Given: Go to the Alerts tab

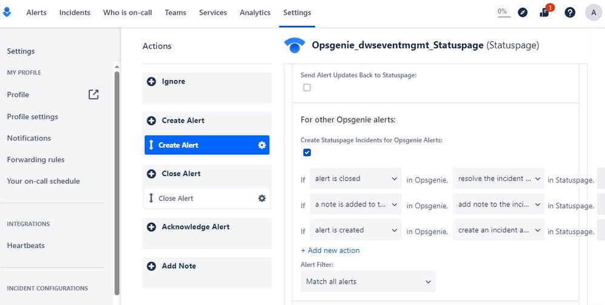Looking at the screenshot, I should [x=36, y=13].
